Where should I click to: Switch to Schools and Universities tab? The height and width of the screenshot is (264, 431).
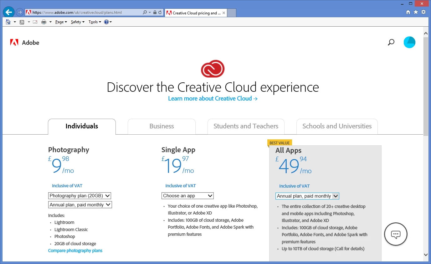337,126
